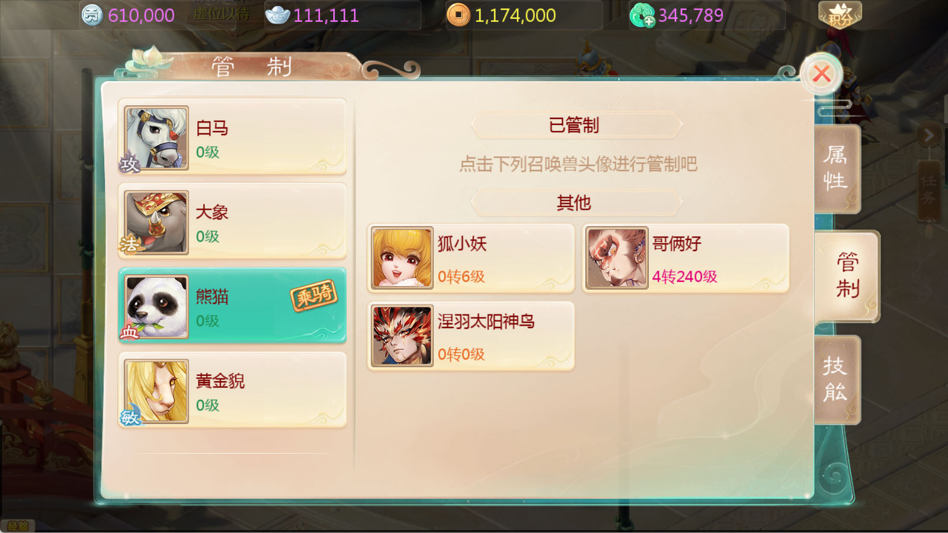Select the 大象 elephant mount portrait
948x533 pixels.
tap(156, 223)
